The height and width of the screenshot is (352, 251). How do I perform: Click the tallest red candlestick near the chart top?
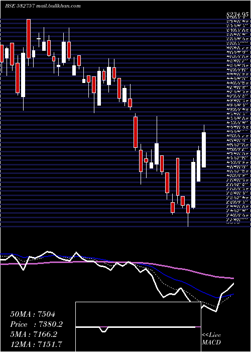tap(29, 39)
